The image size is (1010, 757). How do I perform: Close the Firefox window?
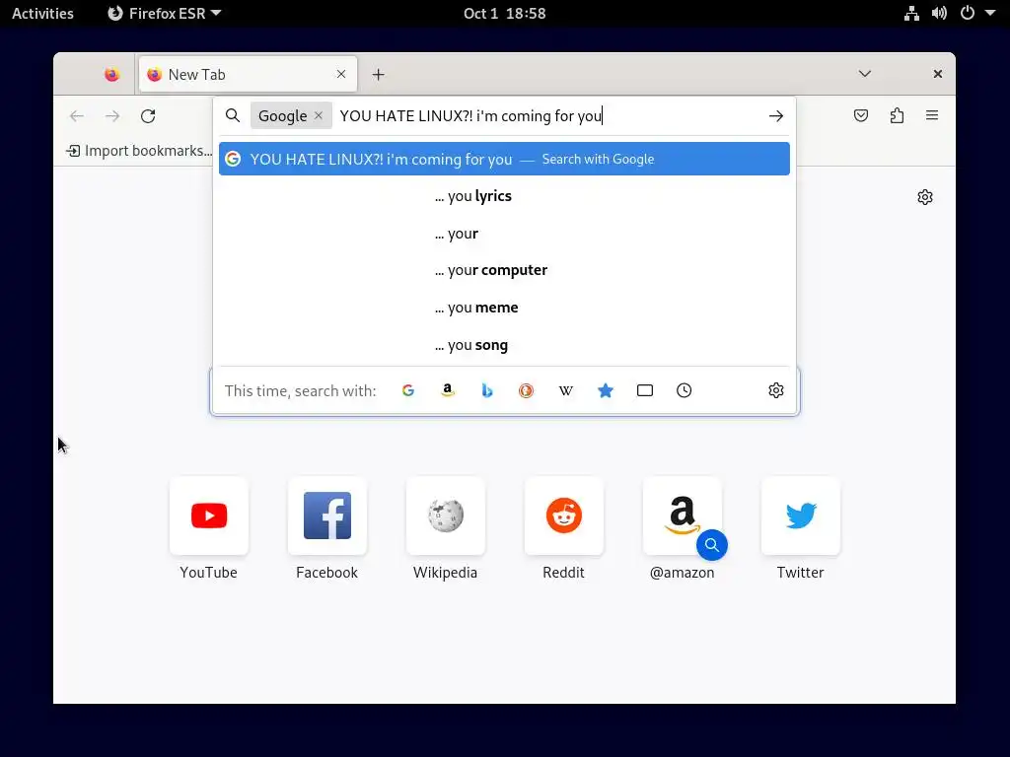click(938, 74)
